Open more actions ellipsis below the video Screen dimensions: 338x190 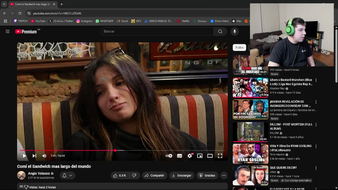click(x=224, y=175)
